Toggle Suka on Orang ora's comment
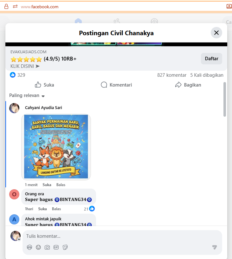The image size is (232, 259). click(x=42, y=209)
